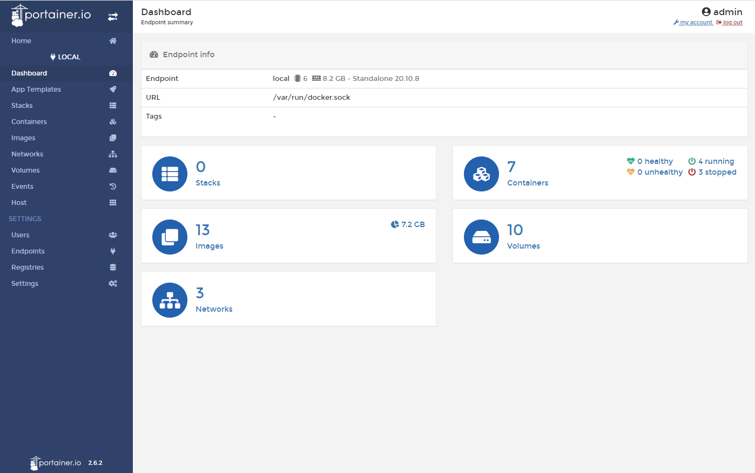The width and height of the screenshot is (755, 473).
Task: Click the green healthy heartbeat icon
Action: pos(630,161)
